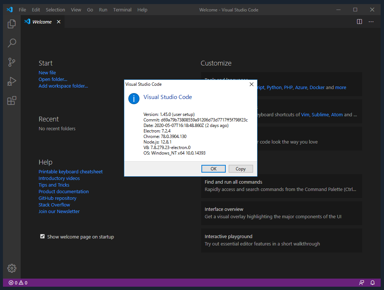This screenshot has height=290, width=384.
Task: Open the Explorer view in activity bar
Action: [11, 24]
